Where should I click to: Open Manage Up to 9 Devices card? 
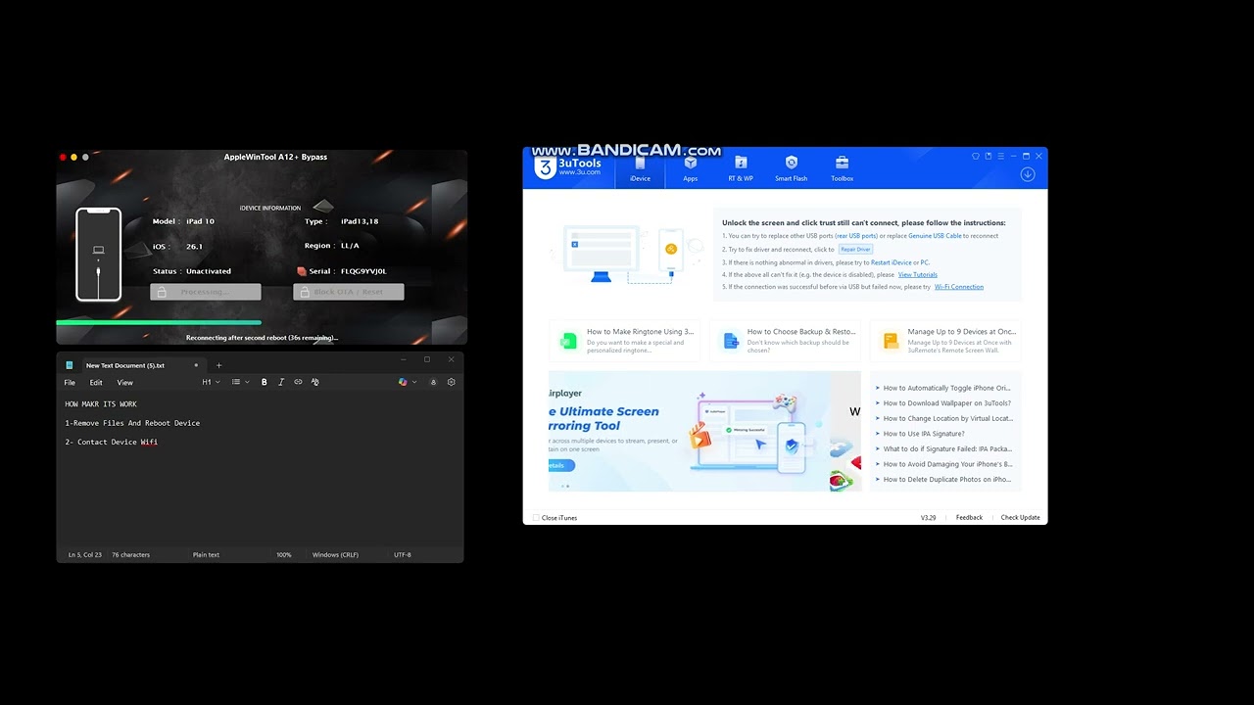[944, 341]
